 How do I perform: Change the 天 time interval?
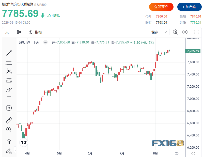pyautogui.click(x=7, y=32)
